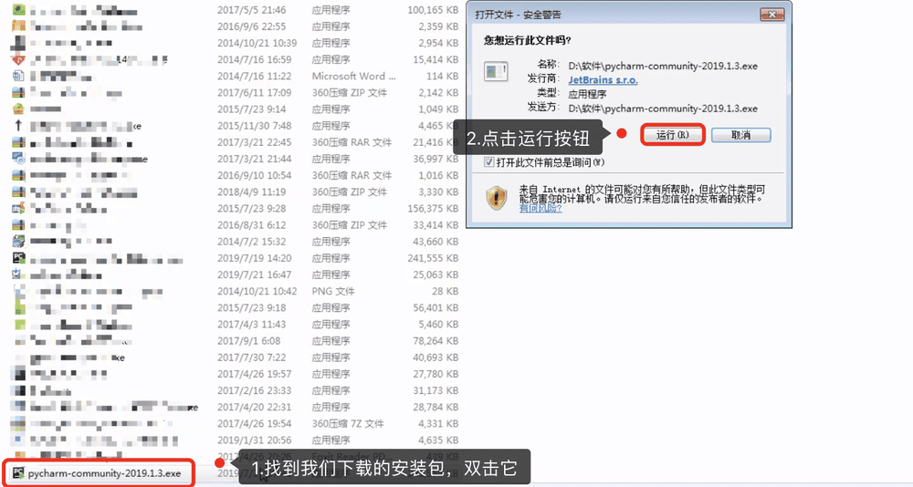This screenshot has width=913, height=487.
Task: Click the date 2019/1/31 20:56
Action: (255, 440)
